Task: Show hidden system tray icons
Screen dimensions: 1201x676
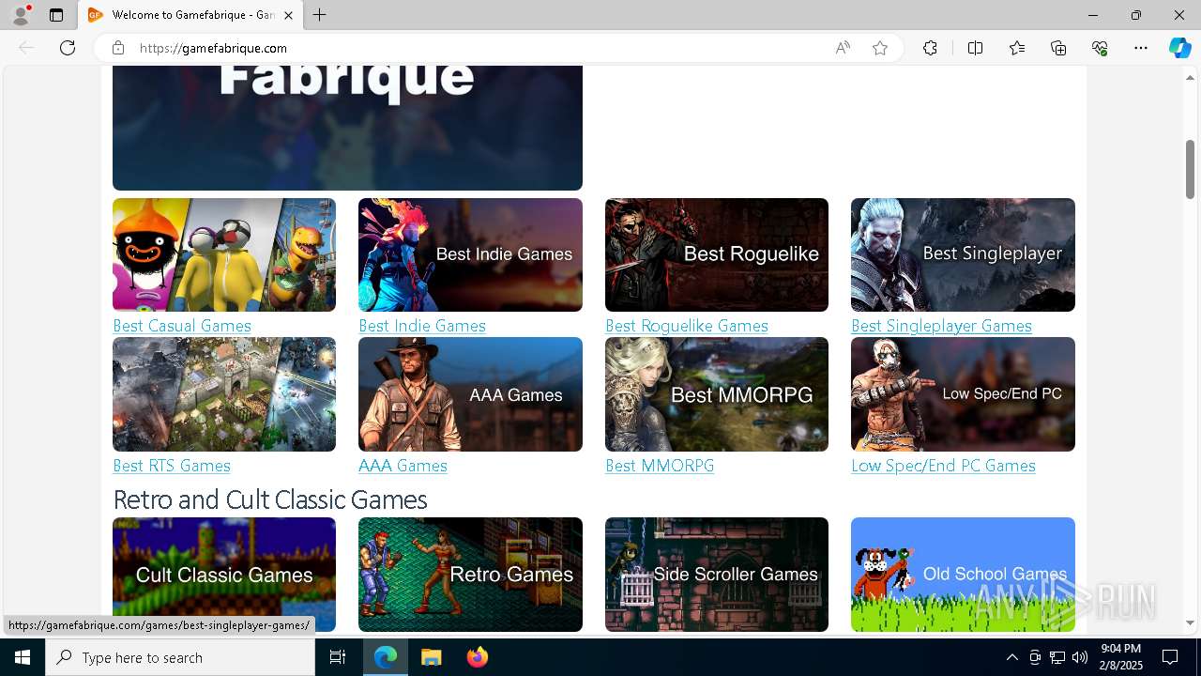Action: [1011, 657]
